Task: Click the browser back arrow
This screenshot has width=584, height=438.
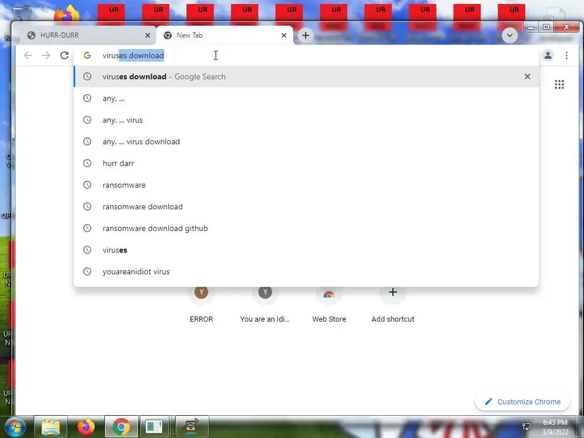Action: point(28,55)
